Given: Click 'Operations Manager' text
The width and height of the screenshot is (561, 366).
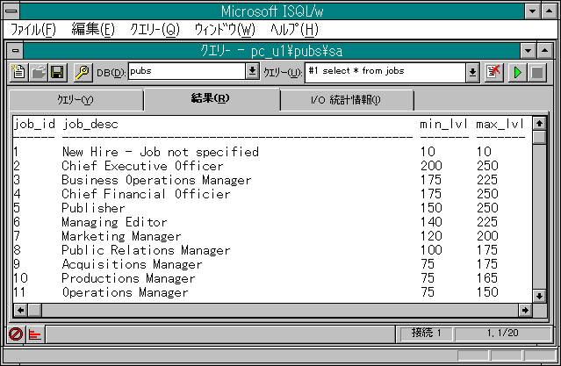Looking at the screenshot, I should tap(125, 292).
